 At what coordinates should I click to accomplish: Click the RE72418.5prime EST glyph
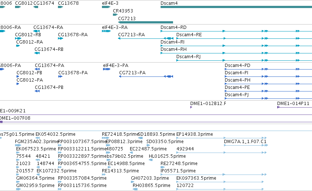(106, 138)
